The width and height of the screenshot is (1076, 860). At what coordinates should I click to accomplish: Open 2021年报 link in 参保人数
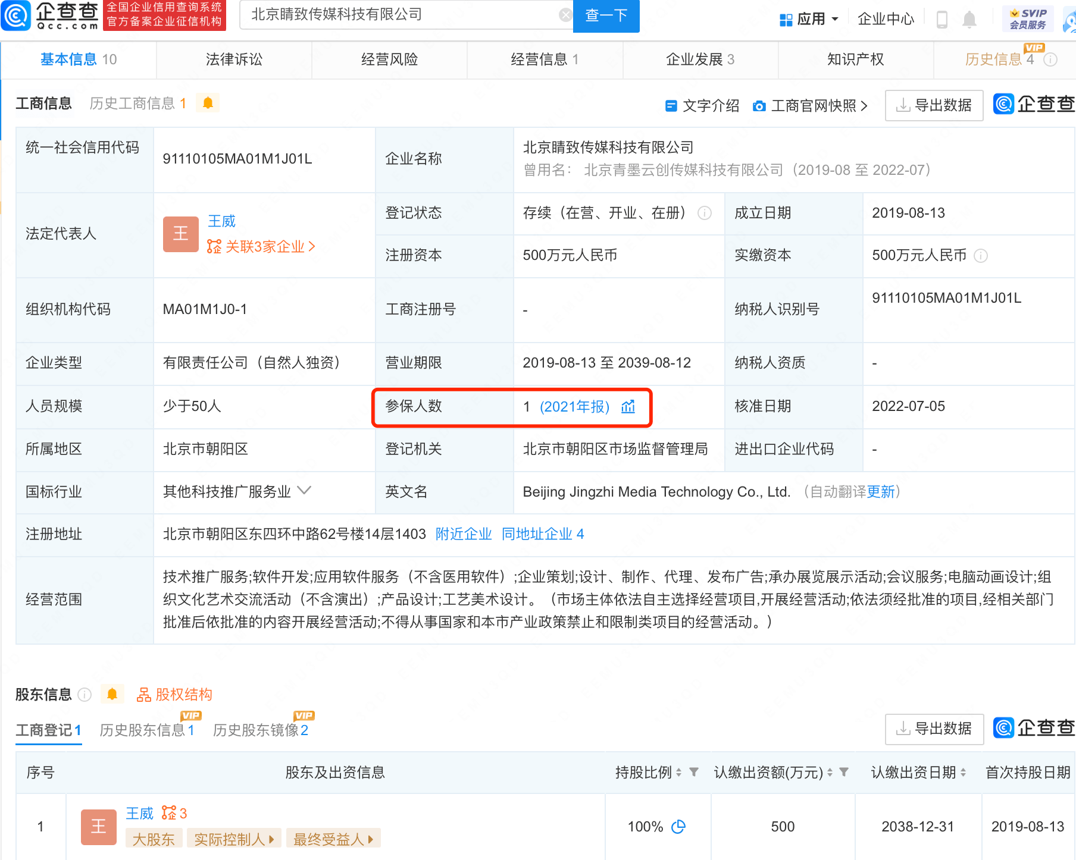575,407
